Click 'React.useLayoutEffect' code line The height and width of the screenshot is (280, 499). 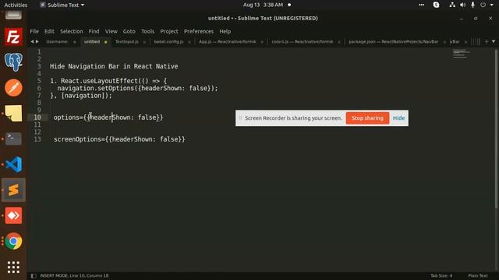[x=108, y=81]
